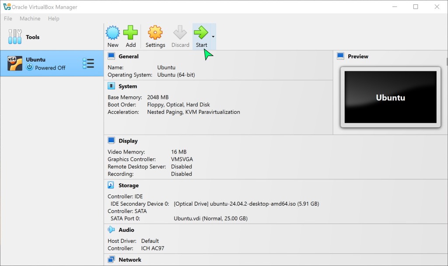Open the File menu
The image size is (448, 266).
click(8, 19)
